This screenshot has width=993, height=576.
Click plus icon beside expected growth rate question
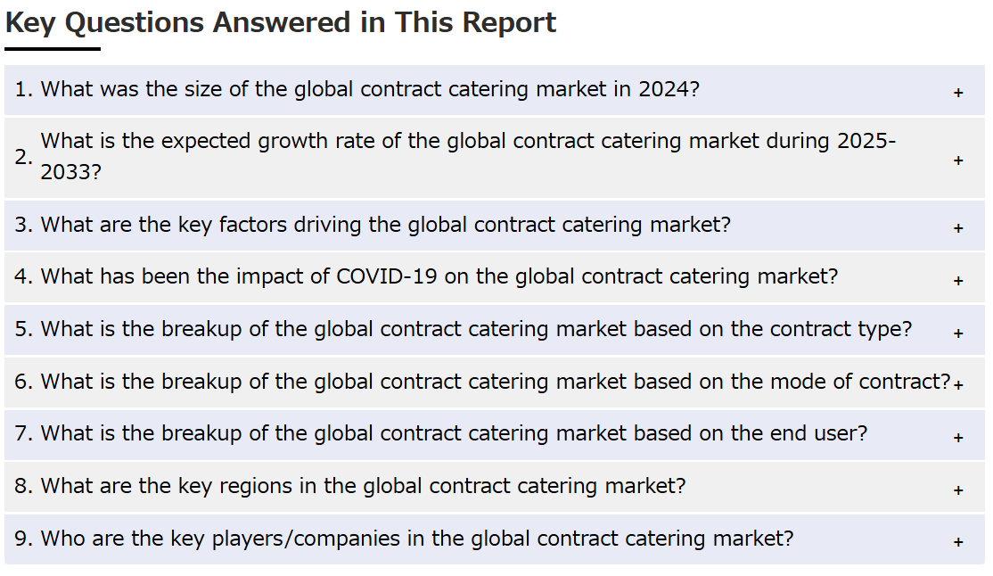[958, 160]
